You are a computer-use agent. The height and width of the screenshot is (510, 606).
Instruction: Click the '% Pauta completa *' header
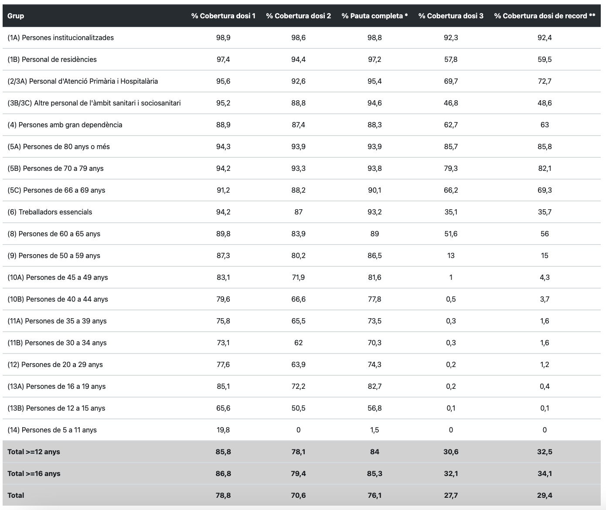pyautogui.click(x=374, y=16)
